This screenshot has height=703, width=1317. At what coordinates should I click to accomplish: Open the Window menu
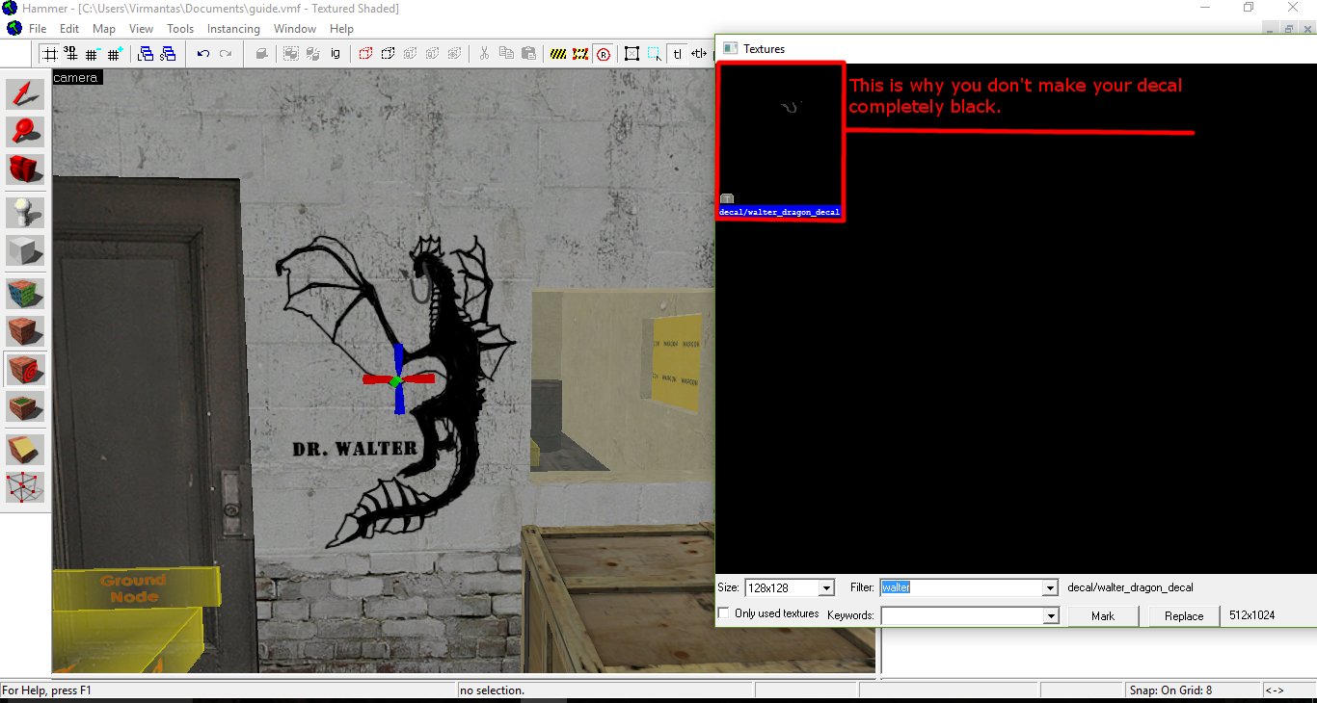(x=295, y=29)
